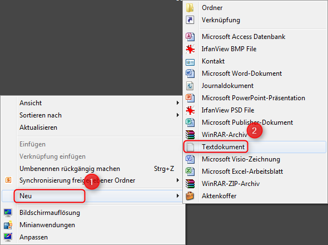Screen dimensions: 328x245
Task: Expand the Ansicht submenu arrow
Action: click(x=177, y=102)
